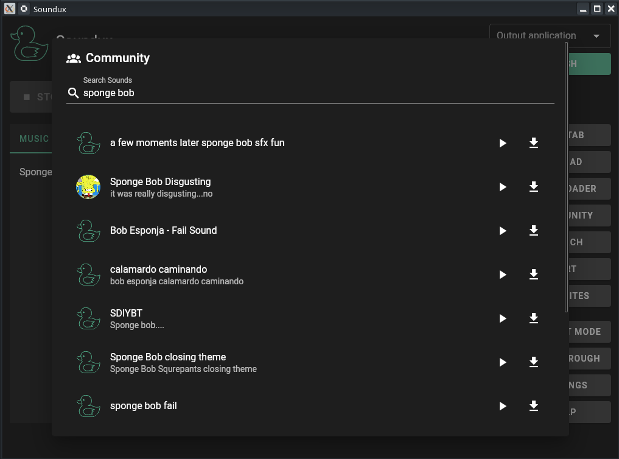Viewport: 619px width, 459px height.
Task: Select 'a few moments later sponge bob sfx fun' title
Action: click(x=197, y=143)
